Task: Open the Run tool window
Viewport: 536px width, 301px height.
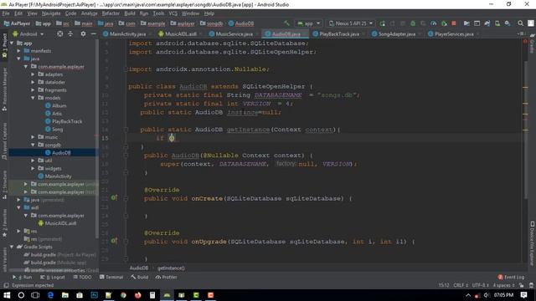Action: [x=23, y=277]
